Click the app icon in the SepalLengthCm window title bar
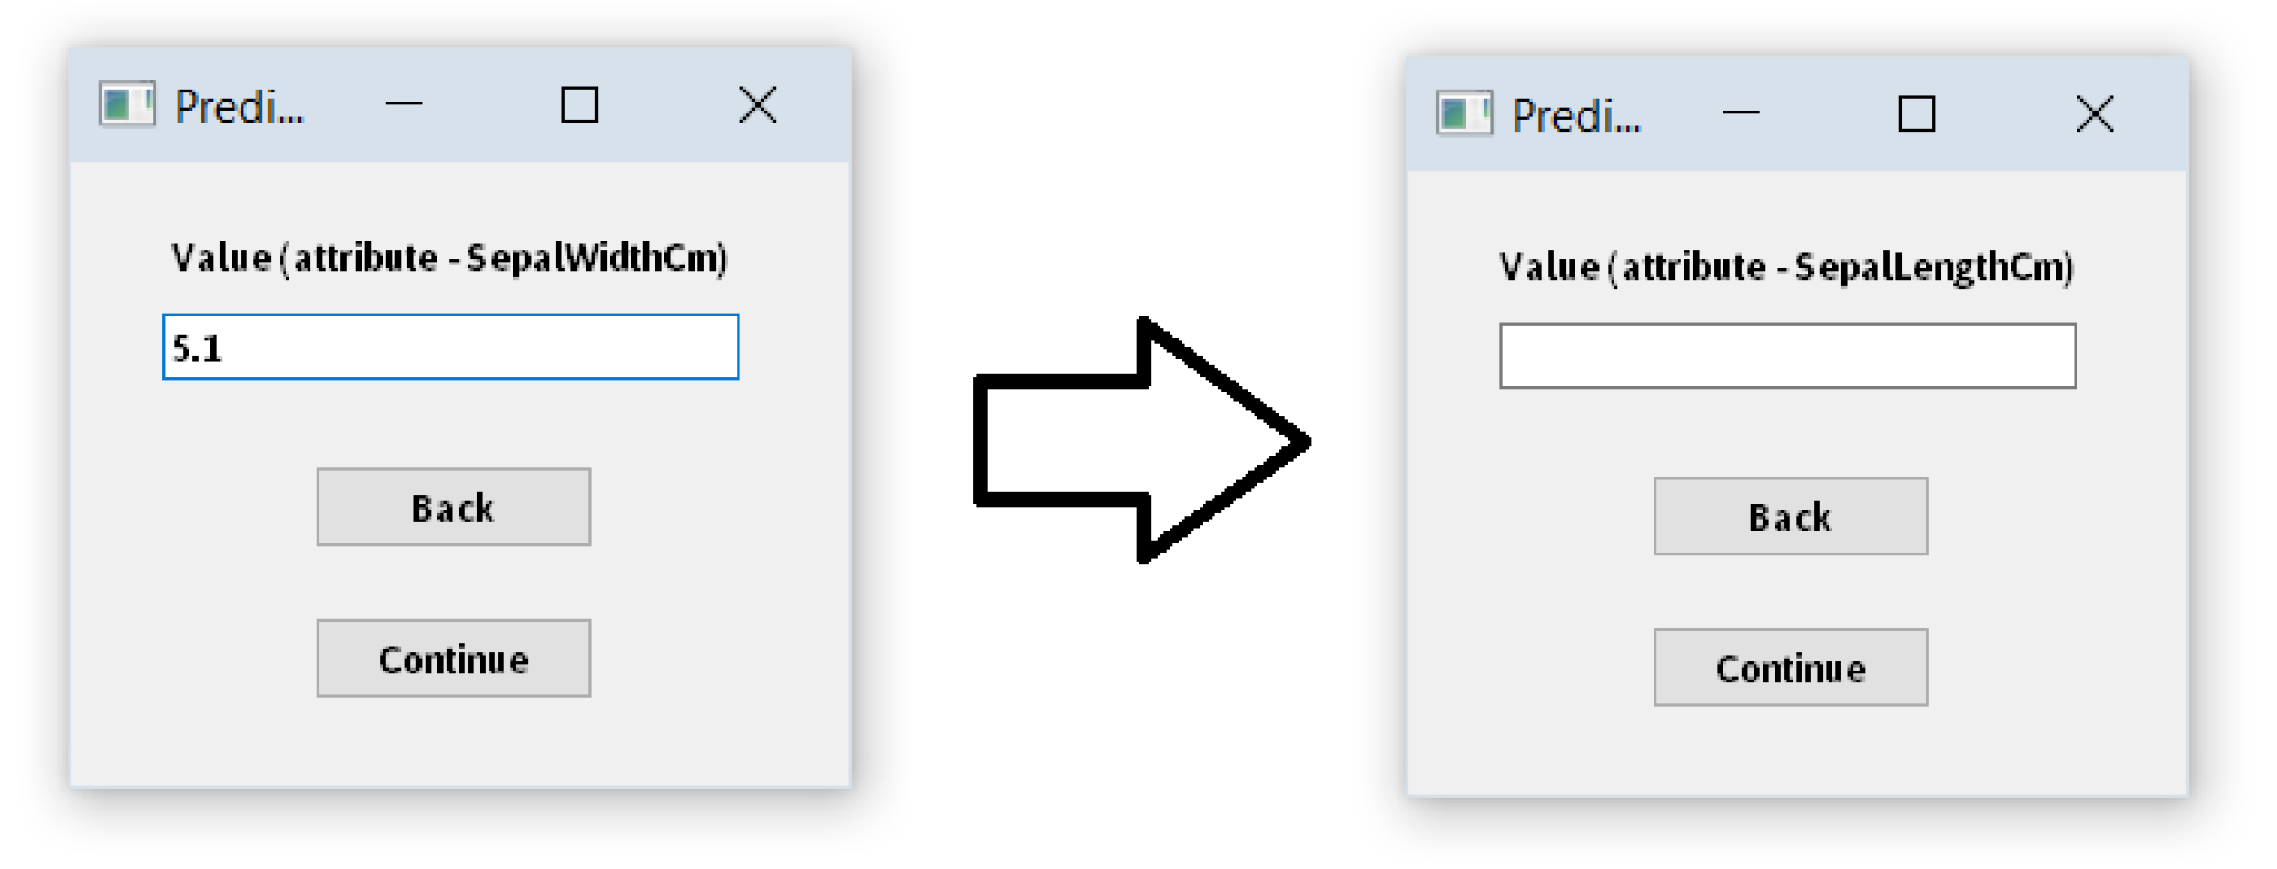This screenshot has width=2277, height=869. 1464,114
